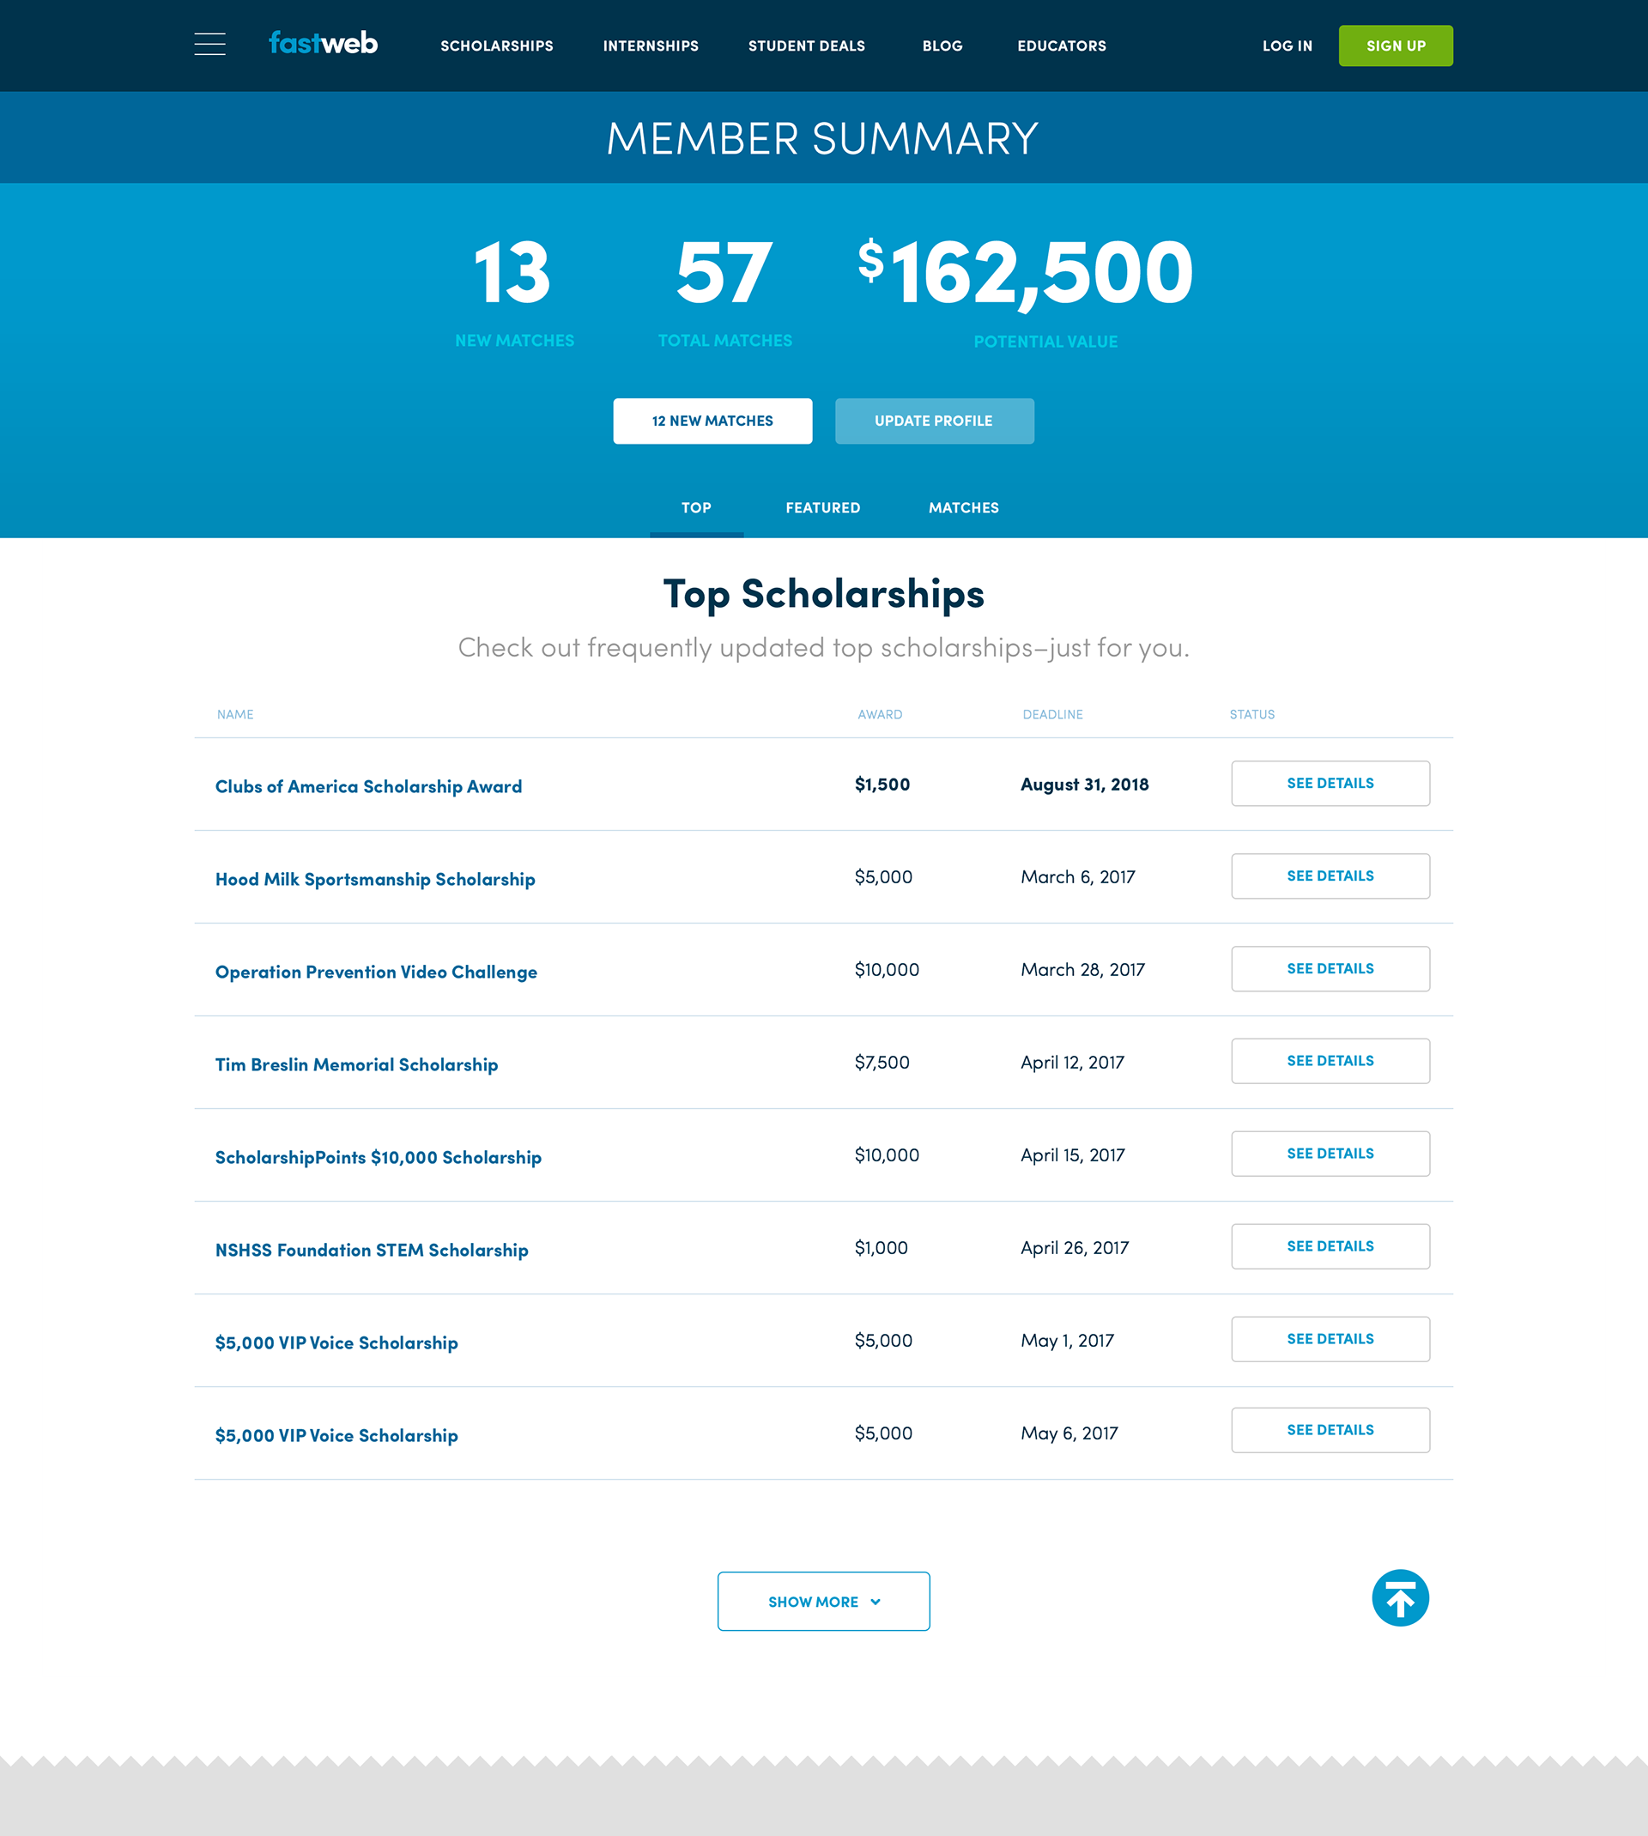The image size is (1648, 1836).
Task: Expand list with Show More button
Action: (x=822, y=1602)
